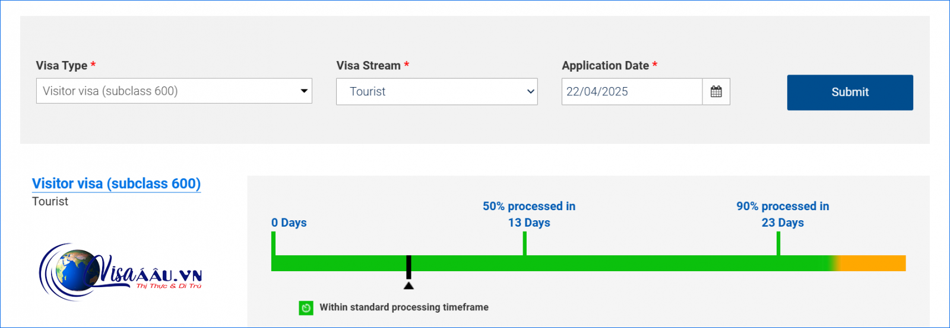Open the calendar date picker icon
The image size is (950, 328).
click(x=716, y=92)
